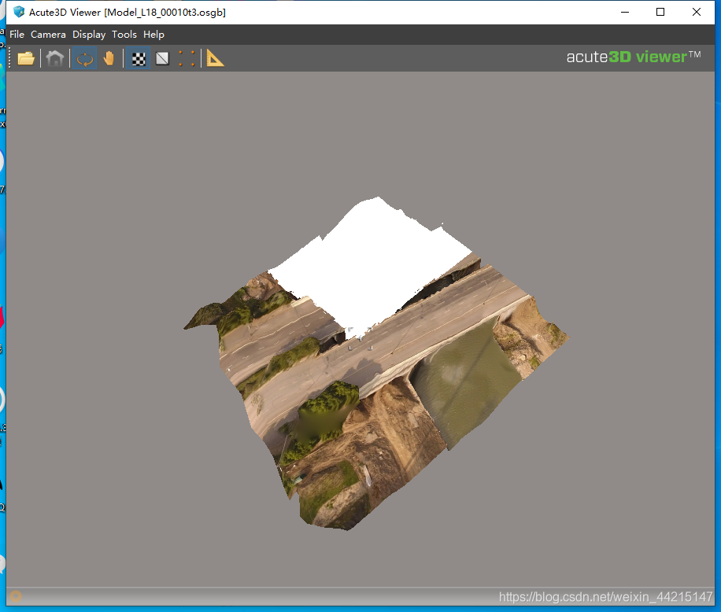Select the measure triangle tool

click(x=215, y=58)
